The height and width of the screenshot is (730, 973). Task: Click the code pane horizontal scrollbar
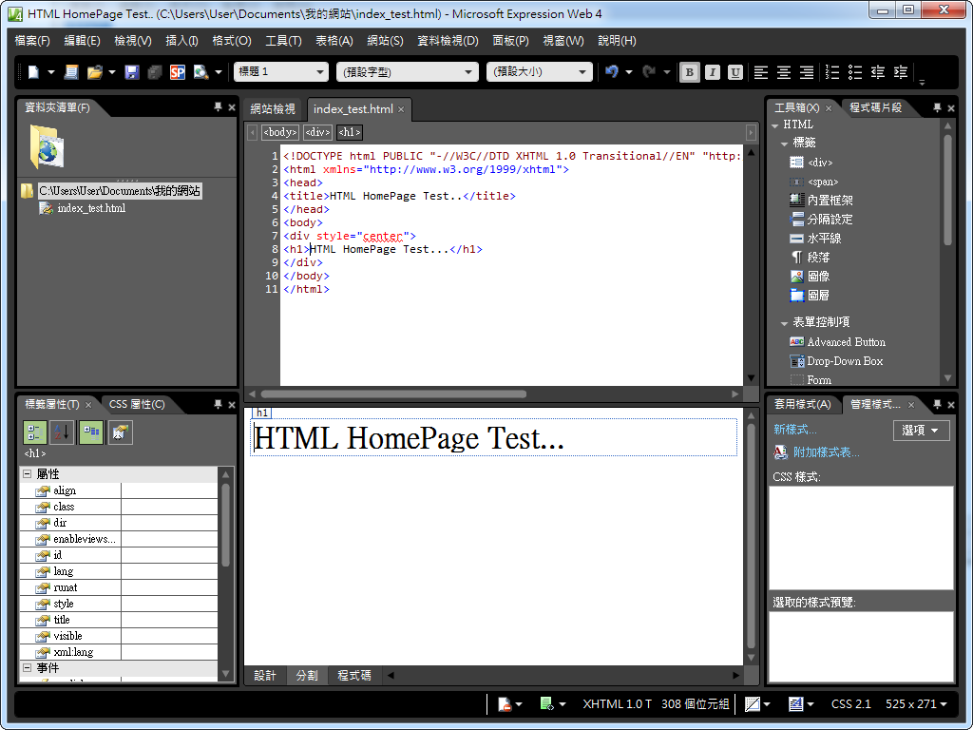point(393,394)
